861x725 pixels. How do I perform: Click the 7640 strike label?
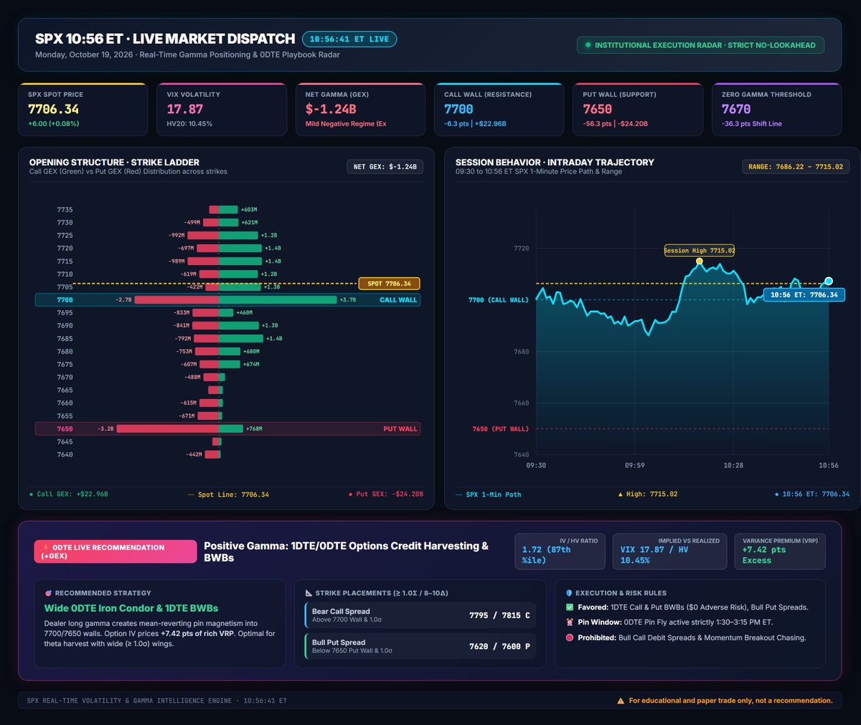tap(65, 454)
